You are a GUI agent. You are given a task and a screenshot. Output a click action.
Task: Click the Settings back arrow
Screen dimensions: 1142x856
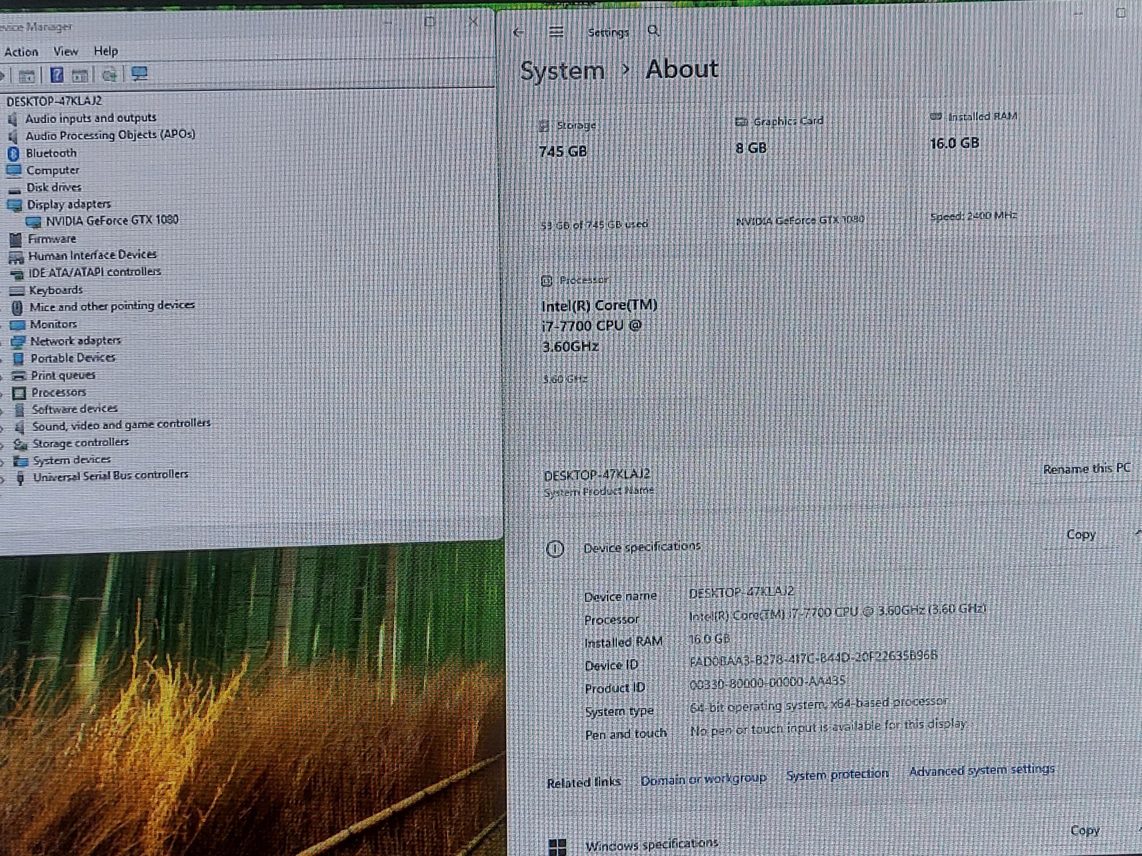tap(518, 32)
